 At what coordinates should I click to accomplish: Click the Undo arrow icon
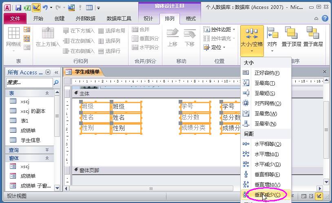click(45, 8)
